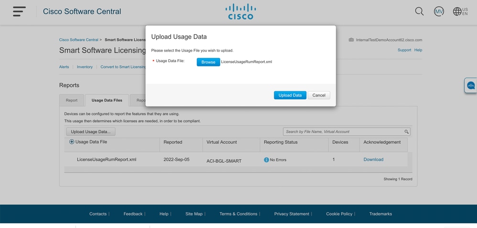Click the Browse button
477x228 pixels.
pyautogui.click(x=208, y=62)
